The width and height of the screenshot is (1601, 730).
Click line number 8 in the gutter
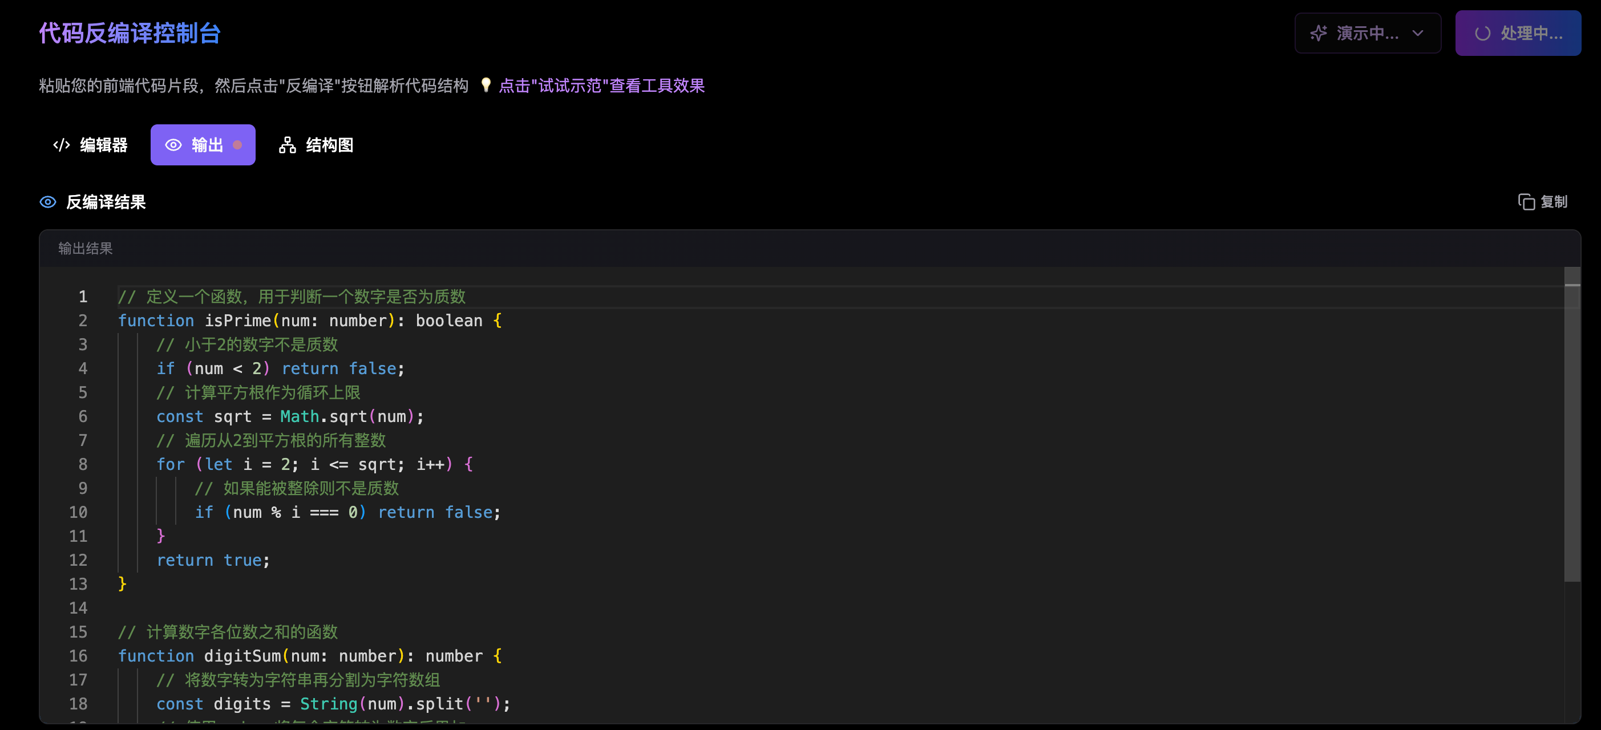coord(83,464)
